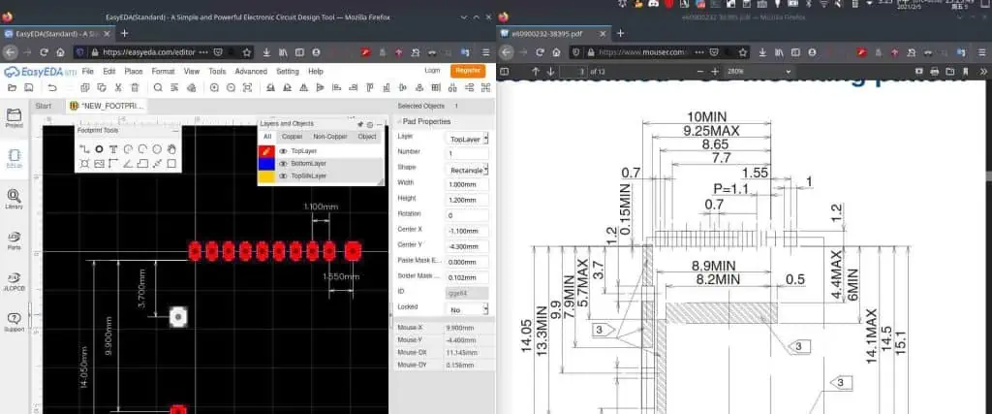This screenshot has height=414, width=992.
Task: Pick the Track tool in Footprint Tools
Action: (84, 148)
